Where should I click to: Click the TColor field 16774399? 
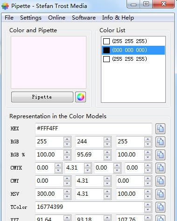tap(90, 207)
